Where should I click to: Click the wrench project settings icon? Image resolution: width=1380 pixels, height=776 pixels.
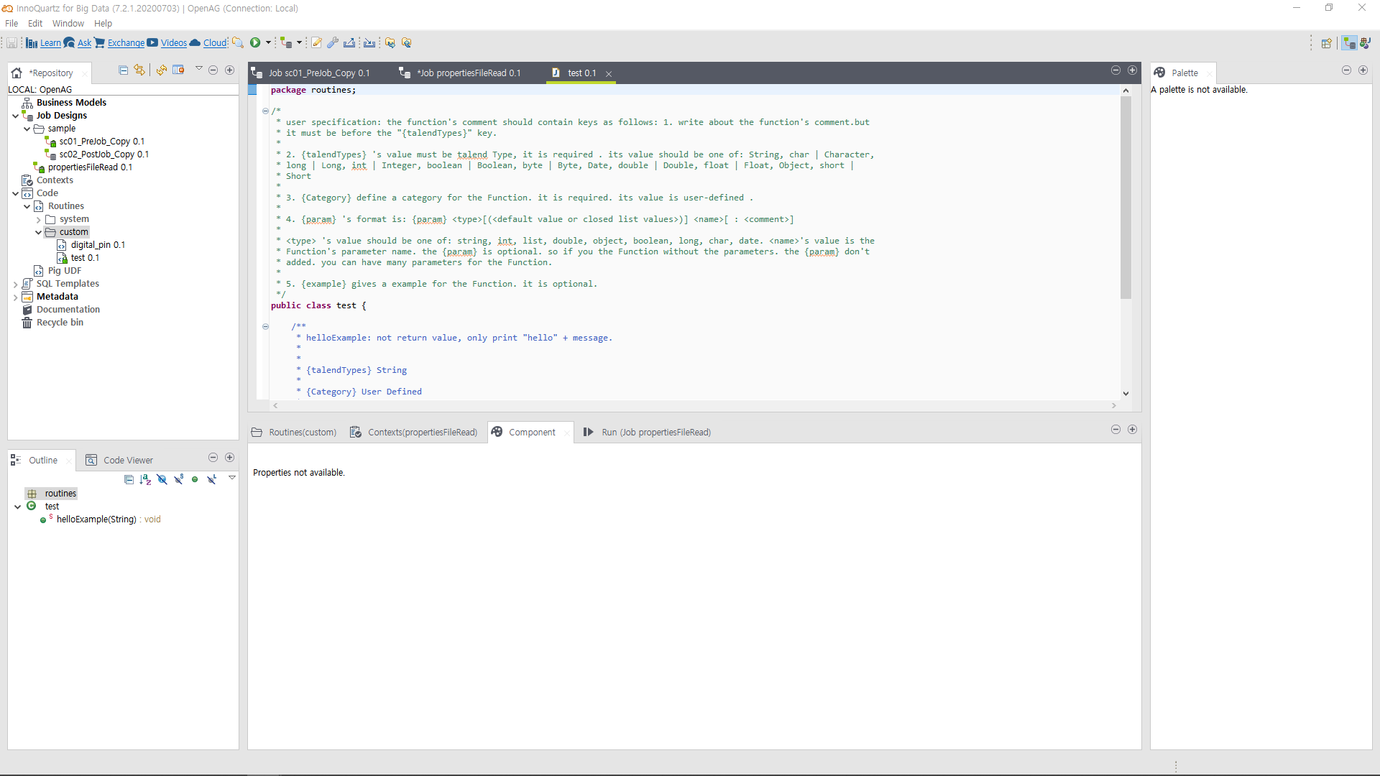tap(333, 43)
